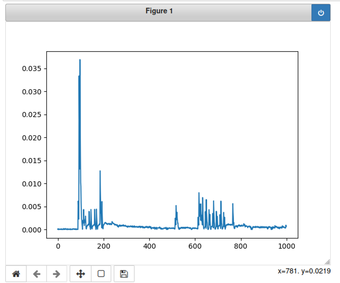Click the spike tip near x=765

tap(233, 204)
